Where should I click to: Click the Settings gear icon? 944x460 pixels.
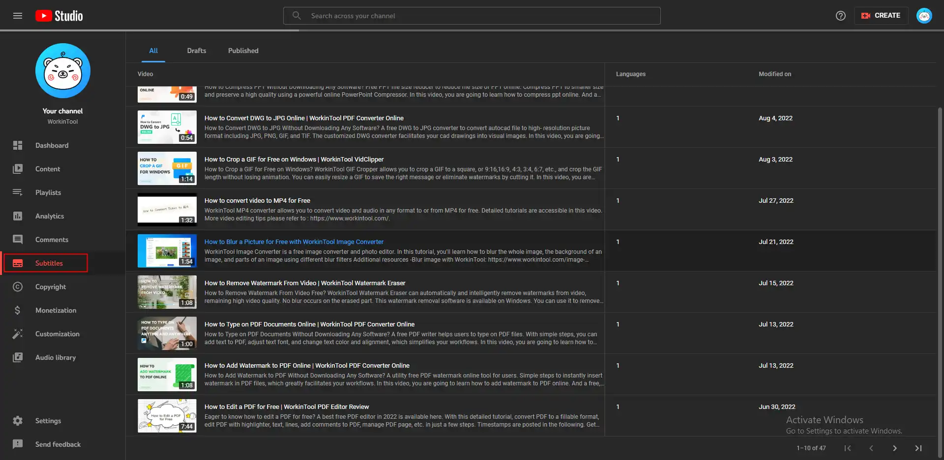tap(18, 421)
